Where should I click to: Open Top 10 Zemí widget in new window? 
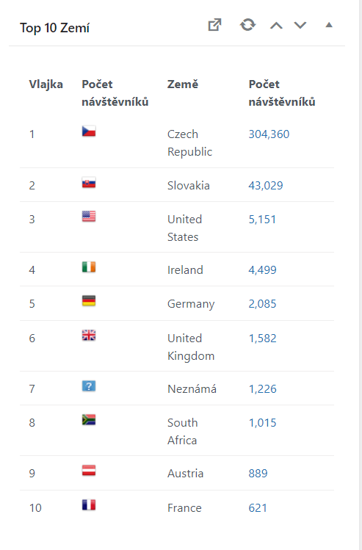[x=214, y=25]
